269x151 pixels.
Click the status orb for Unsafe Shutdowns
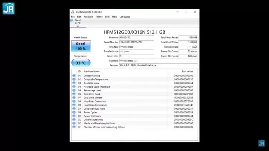(x=74, y=120)
